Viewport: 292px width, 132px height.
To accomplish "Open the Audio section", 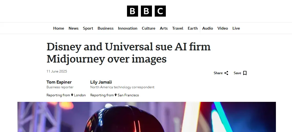I will pyautogui.click(x=208, y=28).
